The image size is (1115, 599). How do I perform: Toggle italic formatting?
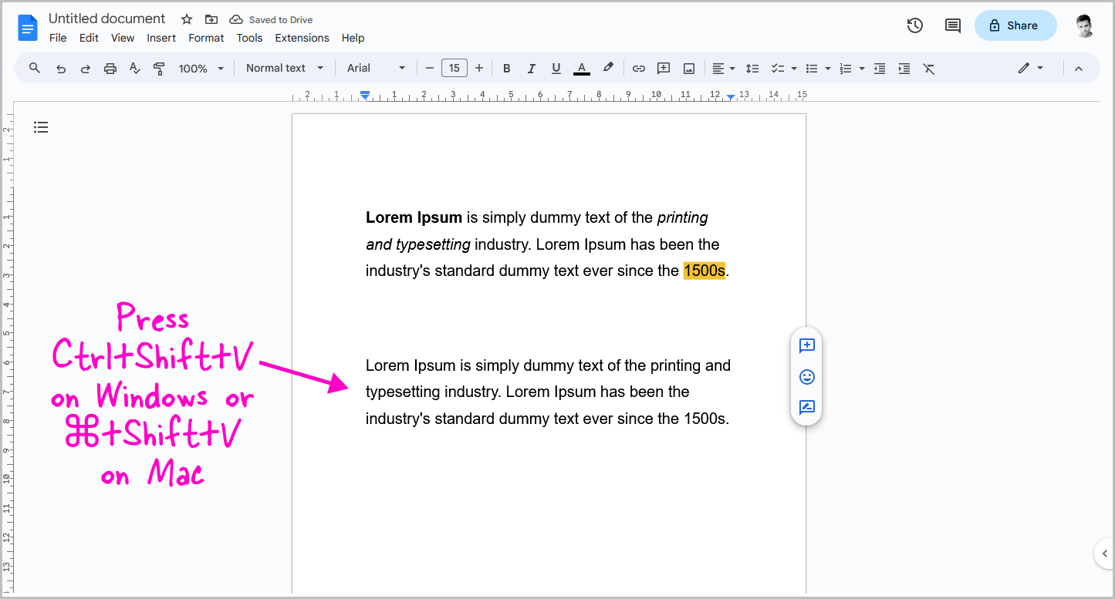[531, 68]
